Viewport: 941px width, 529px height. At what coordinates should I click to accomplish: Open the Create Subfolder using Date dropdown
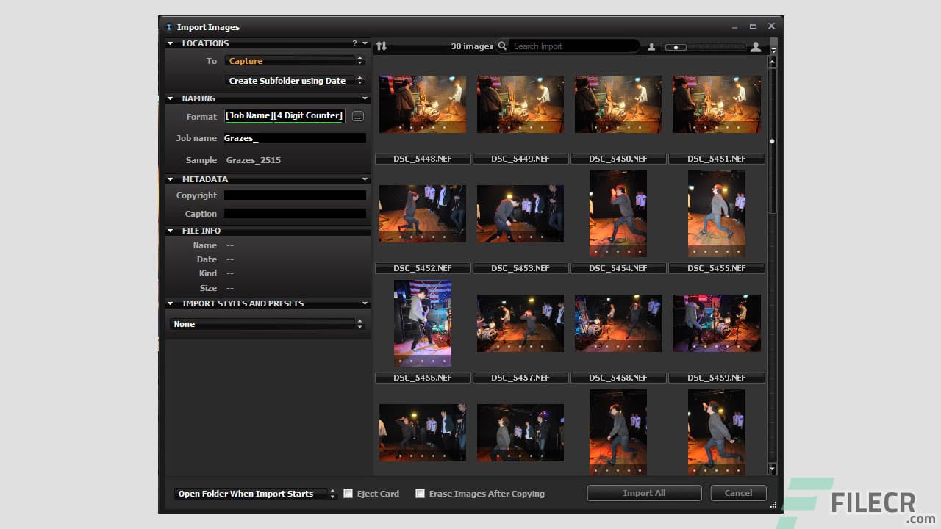tap(293, 80)
